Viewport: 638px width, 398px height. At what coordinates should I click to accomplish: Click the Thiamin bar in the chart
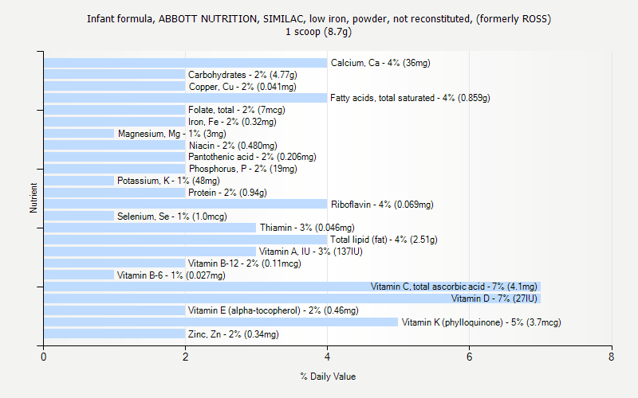tap(150, 228)
